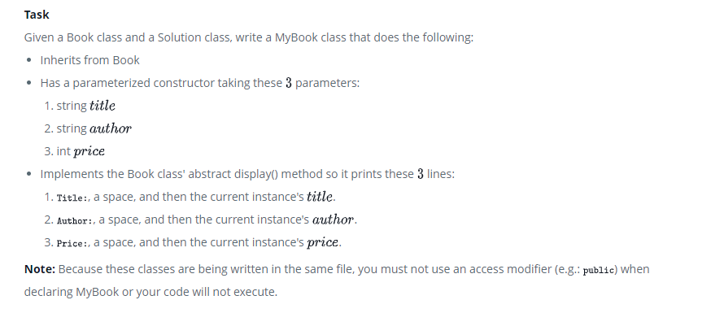724x313 pixels.
Task: Click italic title at end of Title: line
Action: click(320, 197)
